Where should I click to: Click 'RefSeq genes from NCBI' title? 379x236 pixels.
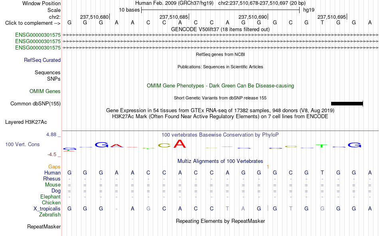coord(220,54)
